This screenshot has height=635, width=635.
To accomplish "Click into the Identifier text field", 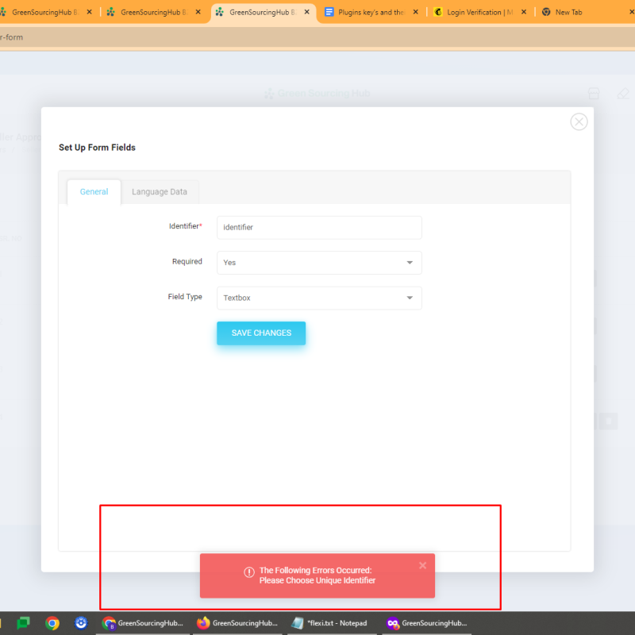I will coord(319,228).
